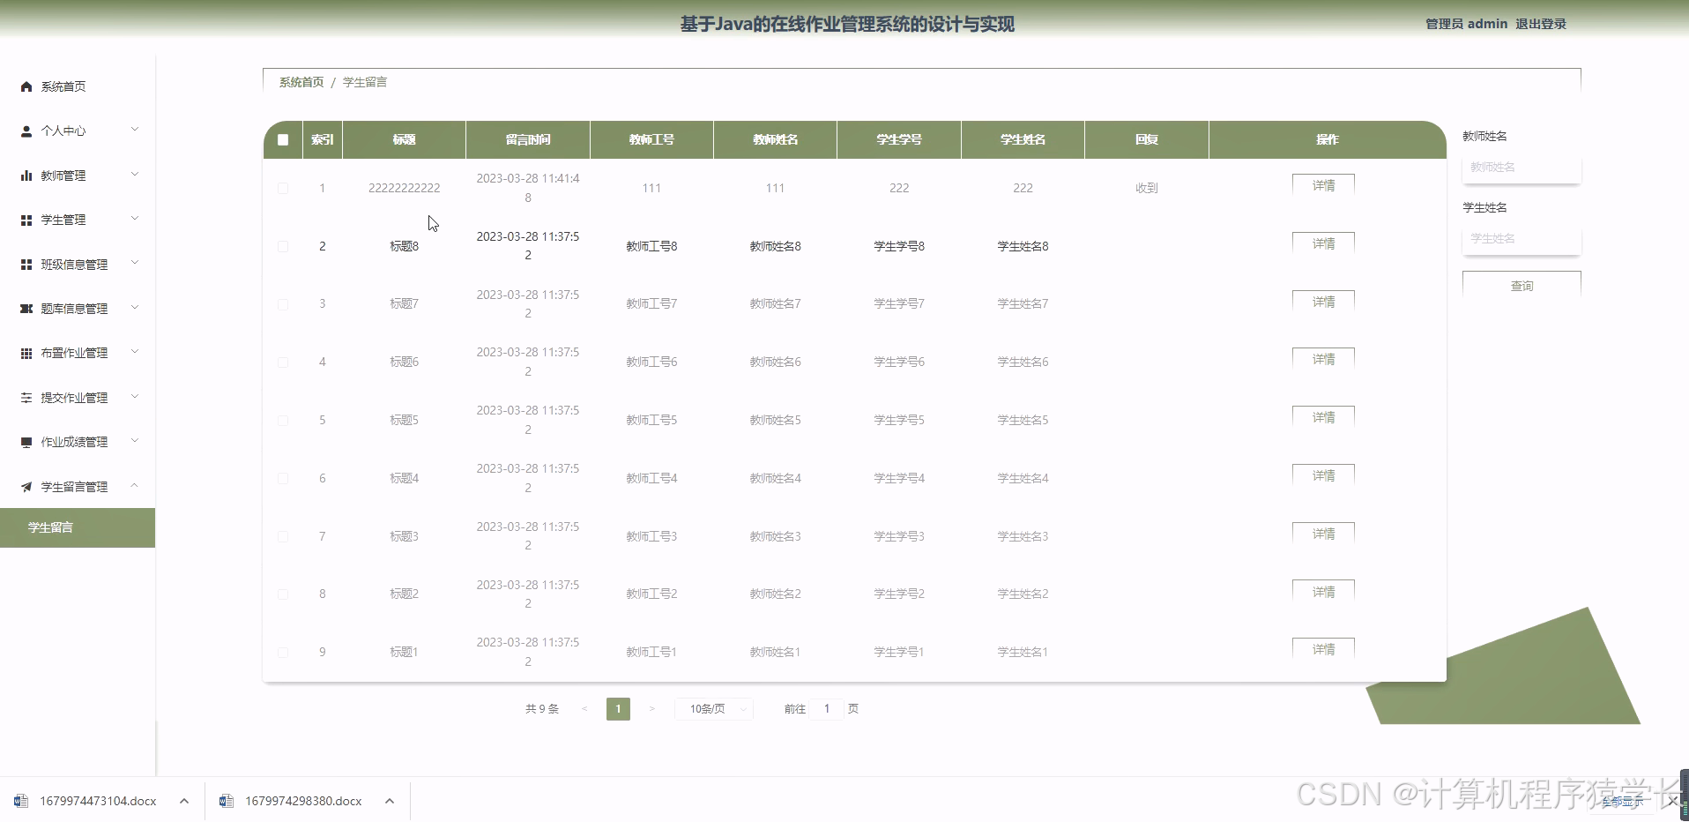Open 详情 for row 标题1

pyautogui.click(x=1323, y=649)
